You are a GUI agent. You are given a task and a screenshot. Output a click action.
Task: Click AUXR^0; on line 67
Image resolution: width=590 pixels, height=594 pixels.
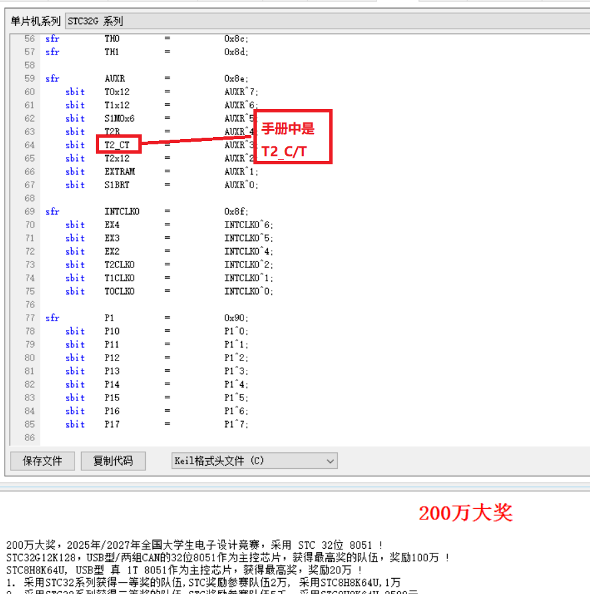[x=241, y=185]
